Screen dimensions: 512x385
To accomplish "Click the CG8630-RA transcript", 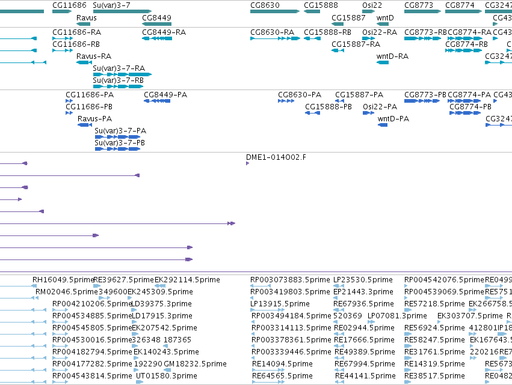I will pos(276,38).
